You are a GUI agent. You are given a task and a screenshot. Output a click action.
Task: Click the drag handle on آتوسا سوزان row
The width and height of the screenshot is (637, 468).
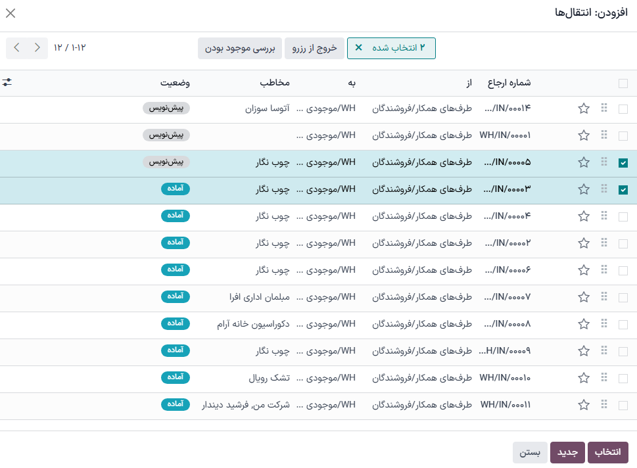pos(604,108)
